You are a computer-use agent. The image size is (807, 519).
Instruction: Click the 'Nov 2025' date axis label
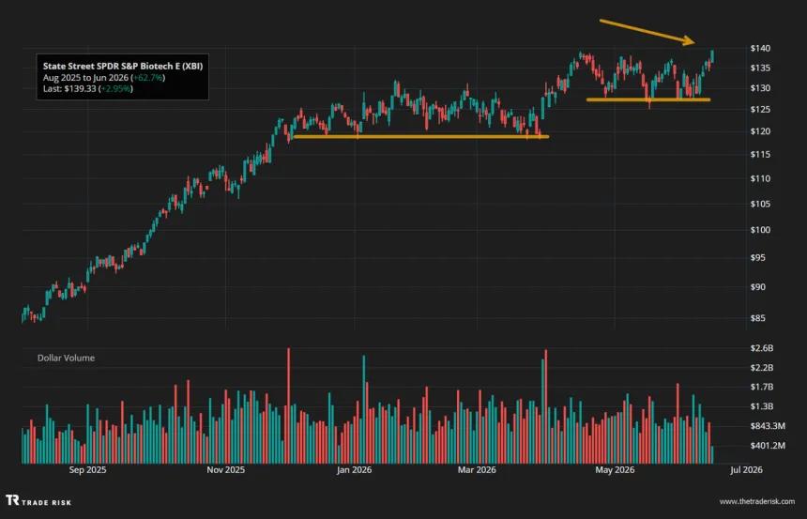click(226, 469)
